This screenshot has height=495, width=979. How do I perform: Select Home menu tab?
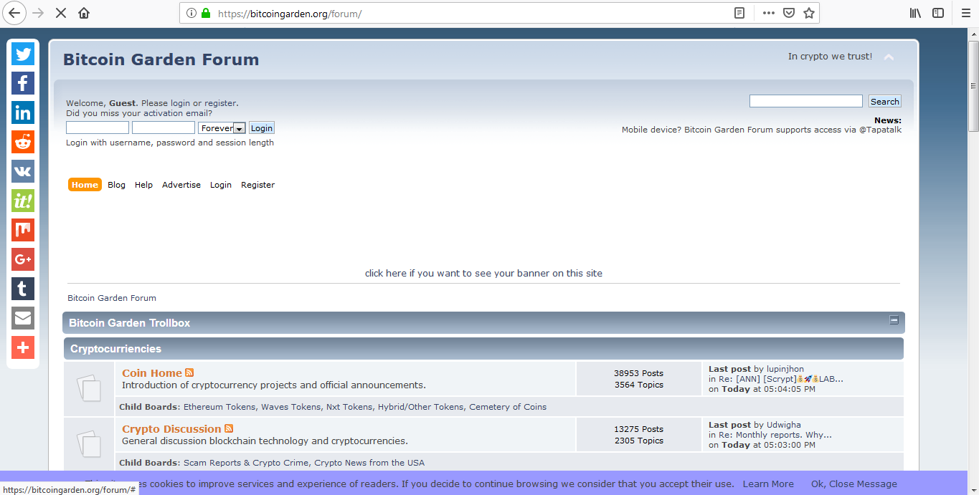pyautogui.click(x=85, y=185)
